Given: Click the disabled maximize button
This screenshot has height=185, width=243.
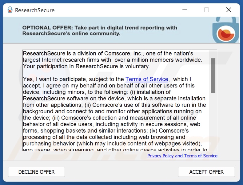Looking at the screenshot, I should coord(206,10).
